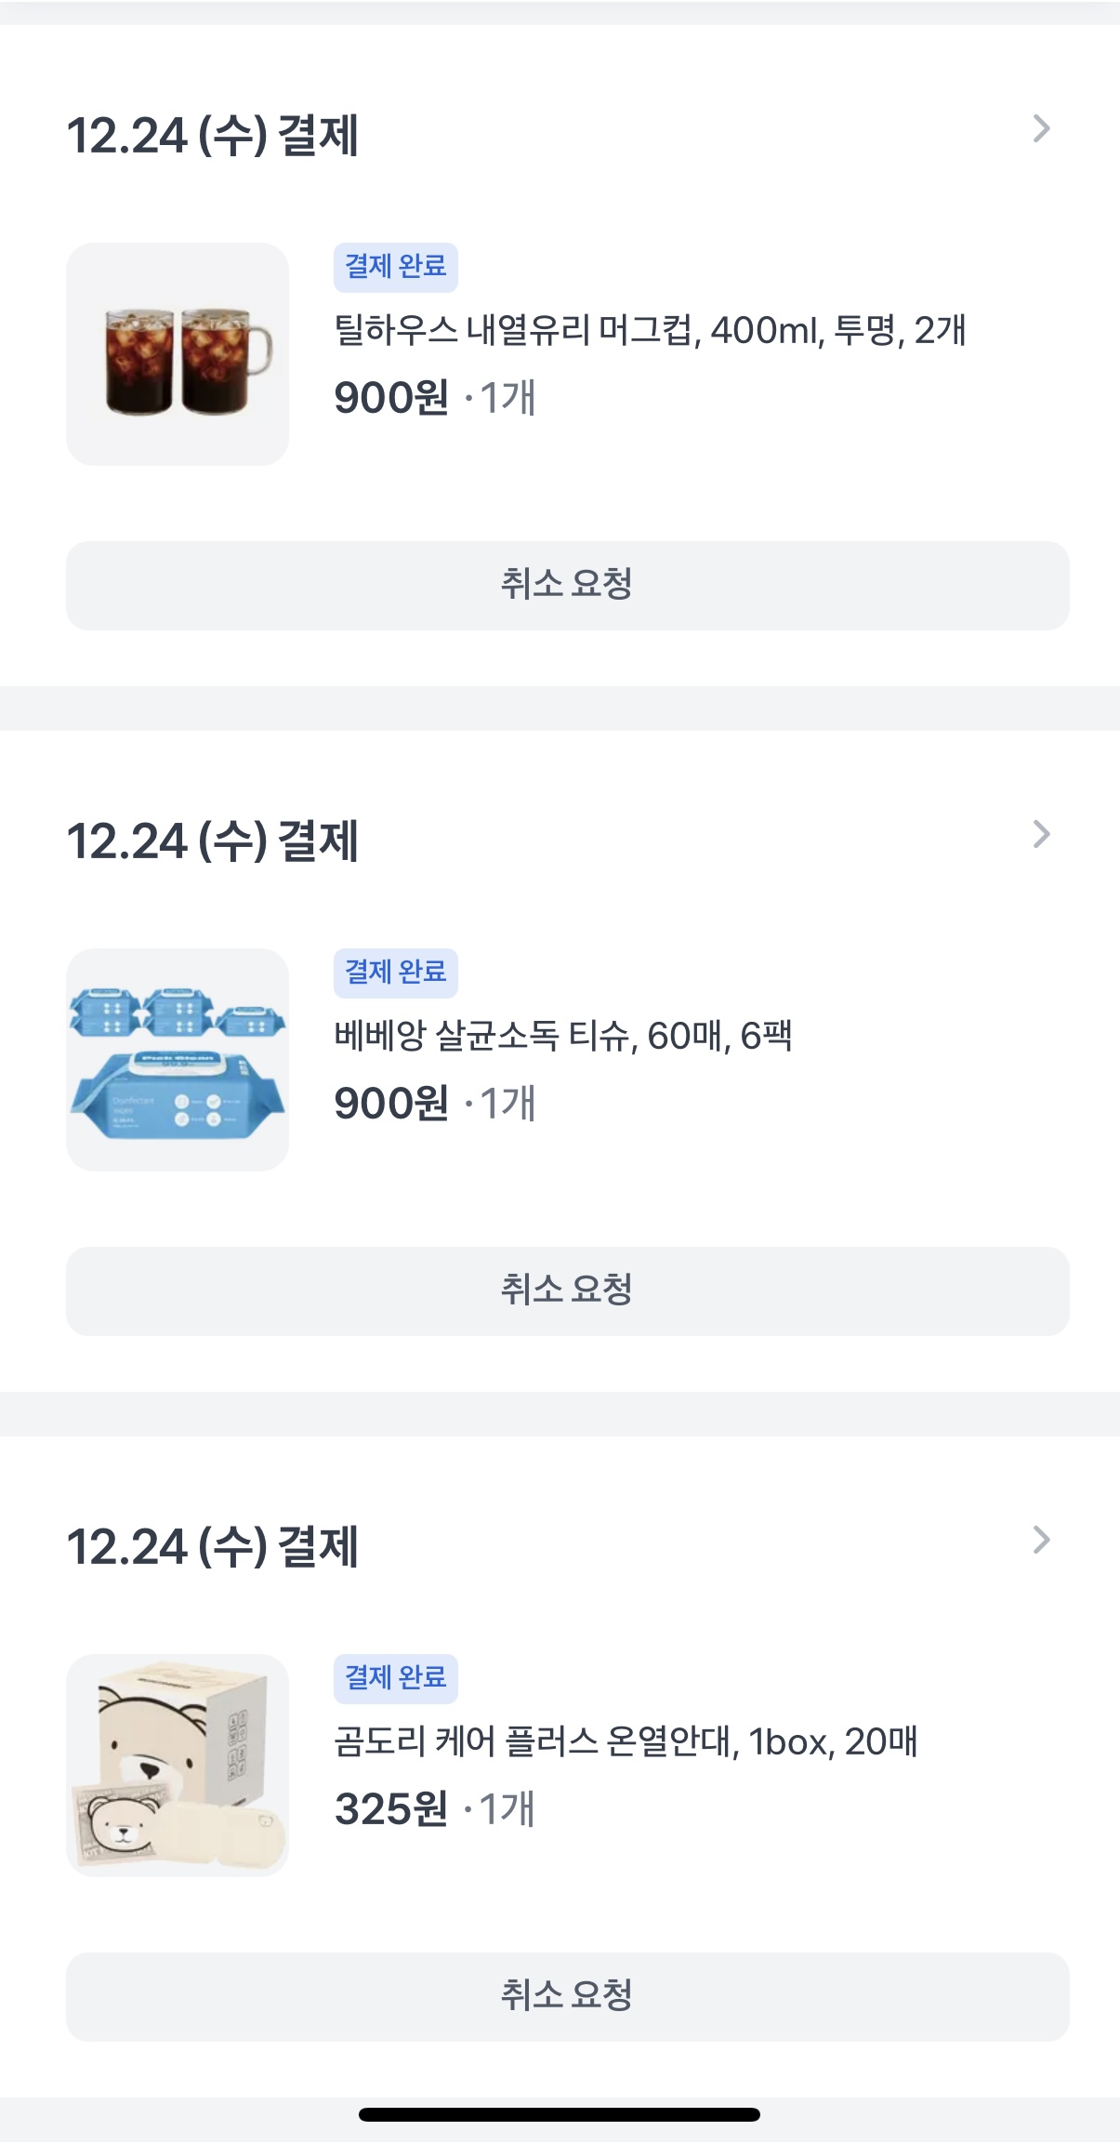Request cancellation of the 온열안대 order
The image size is (1120, 2144).
(567, 1996)
